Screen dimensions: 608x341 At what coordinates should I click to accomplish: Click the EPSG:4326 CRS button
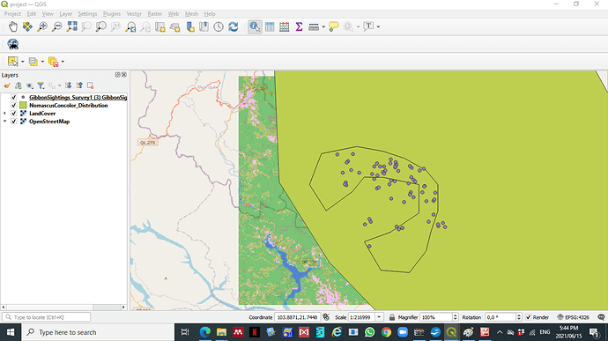(x=573, y=317)
